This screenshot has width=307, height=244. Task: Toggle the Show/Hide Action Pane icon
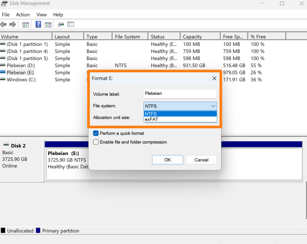coord(48,24)
